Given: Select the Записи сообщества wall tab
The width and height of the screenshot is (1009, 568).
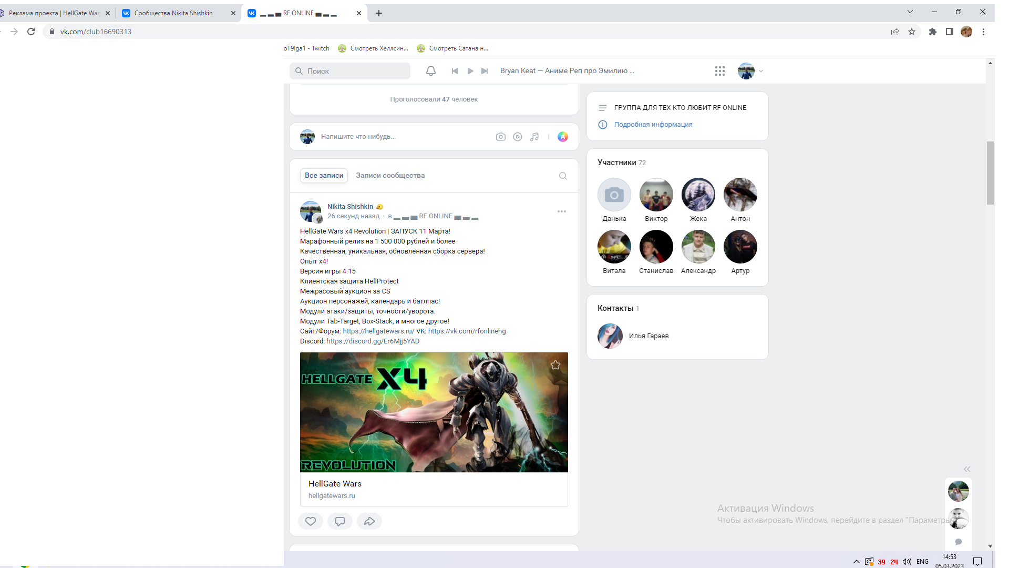Looking at the screenshot, I should click(x=390, y=176).
